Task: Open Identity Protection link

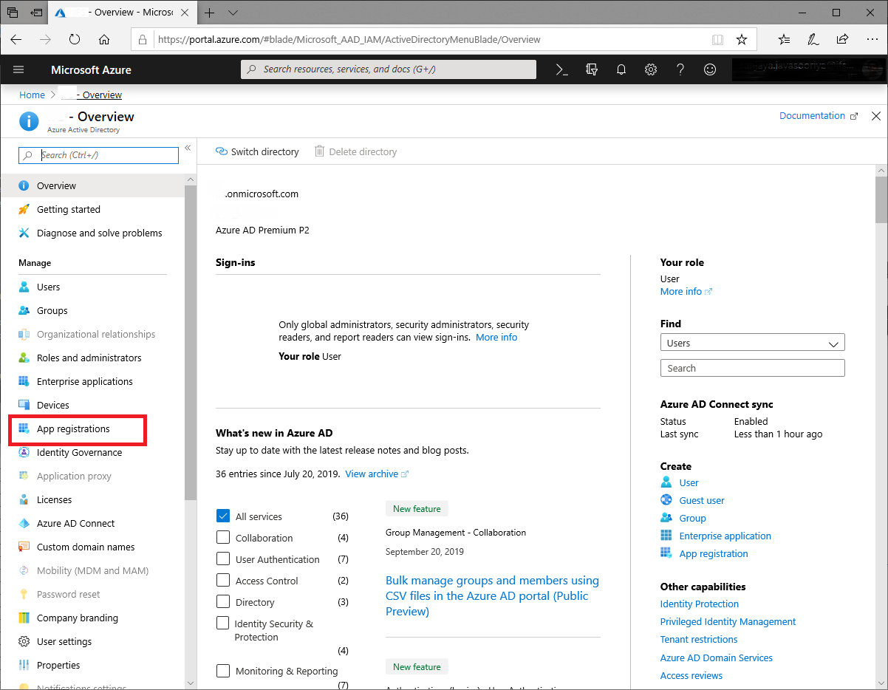Action: 700,604
